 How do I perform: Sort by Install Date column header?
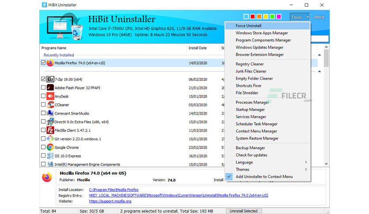[x=197, y=48]
